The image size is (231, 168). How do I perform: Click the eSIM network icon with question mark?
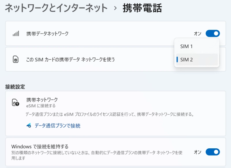[16, 102]
